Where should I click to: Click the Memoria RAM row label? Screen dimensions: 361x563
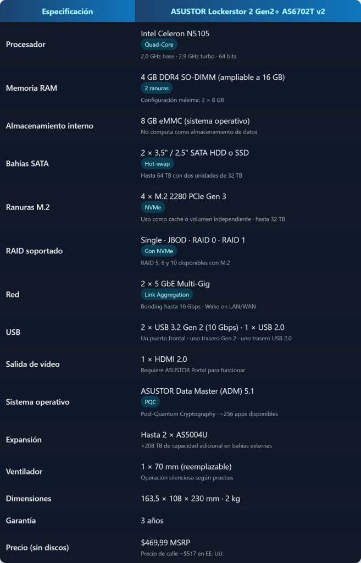[x=31, y=89]
